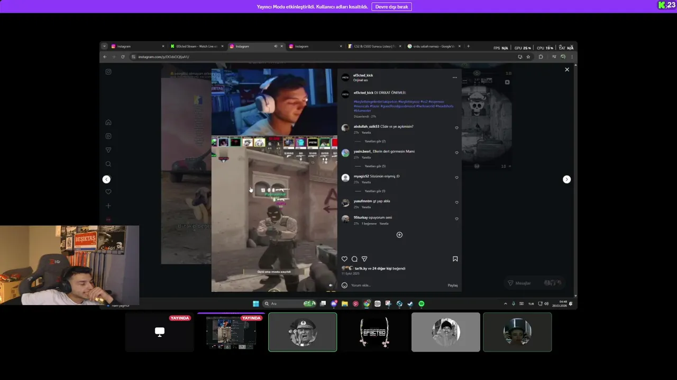This screenshot has width=677, height=380.
Task: Click Paylaş to post comment
Action: (x=453, y=286)
